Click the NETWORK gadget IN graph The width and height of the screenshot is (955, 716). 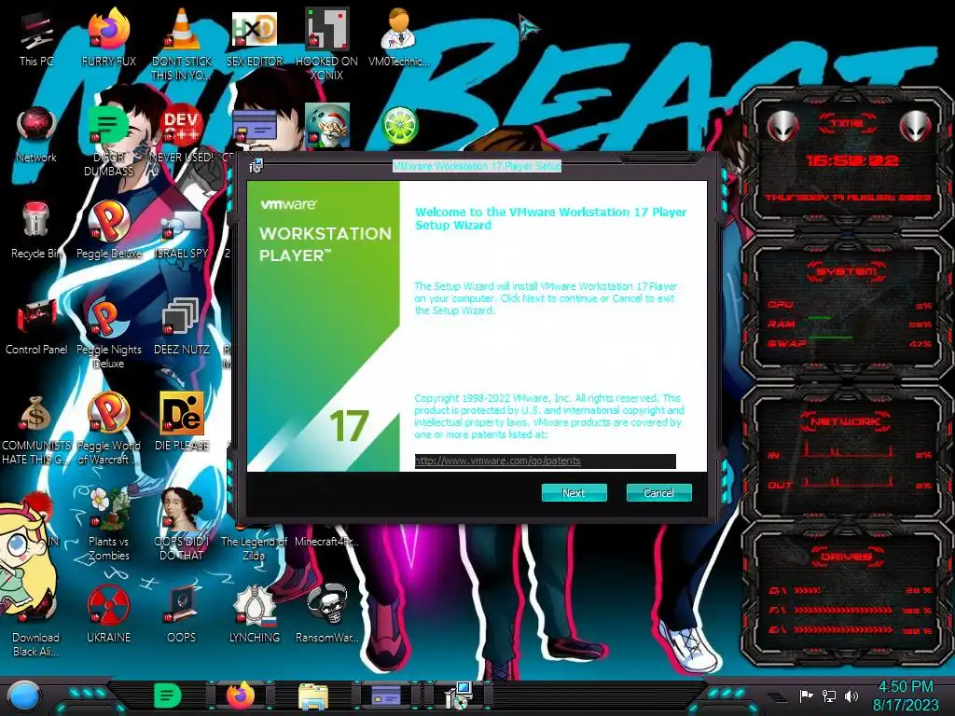pyautogui.click(x=848, y=449)
